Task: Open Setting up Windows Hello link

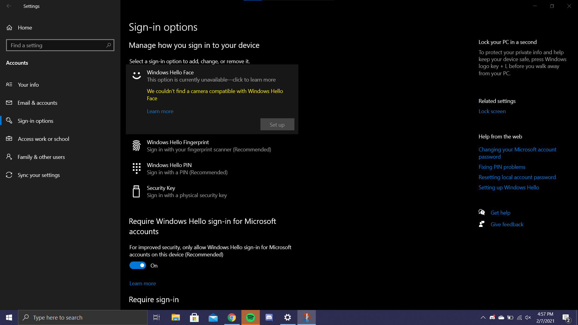Action: 509,187
